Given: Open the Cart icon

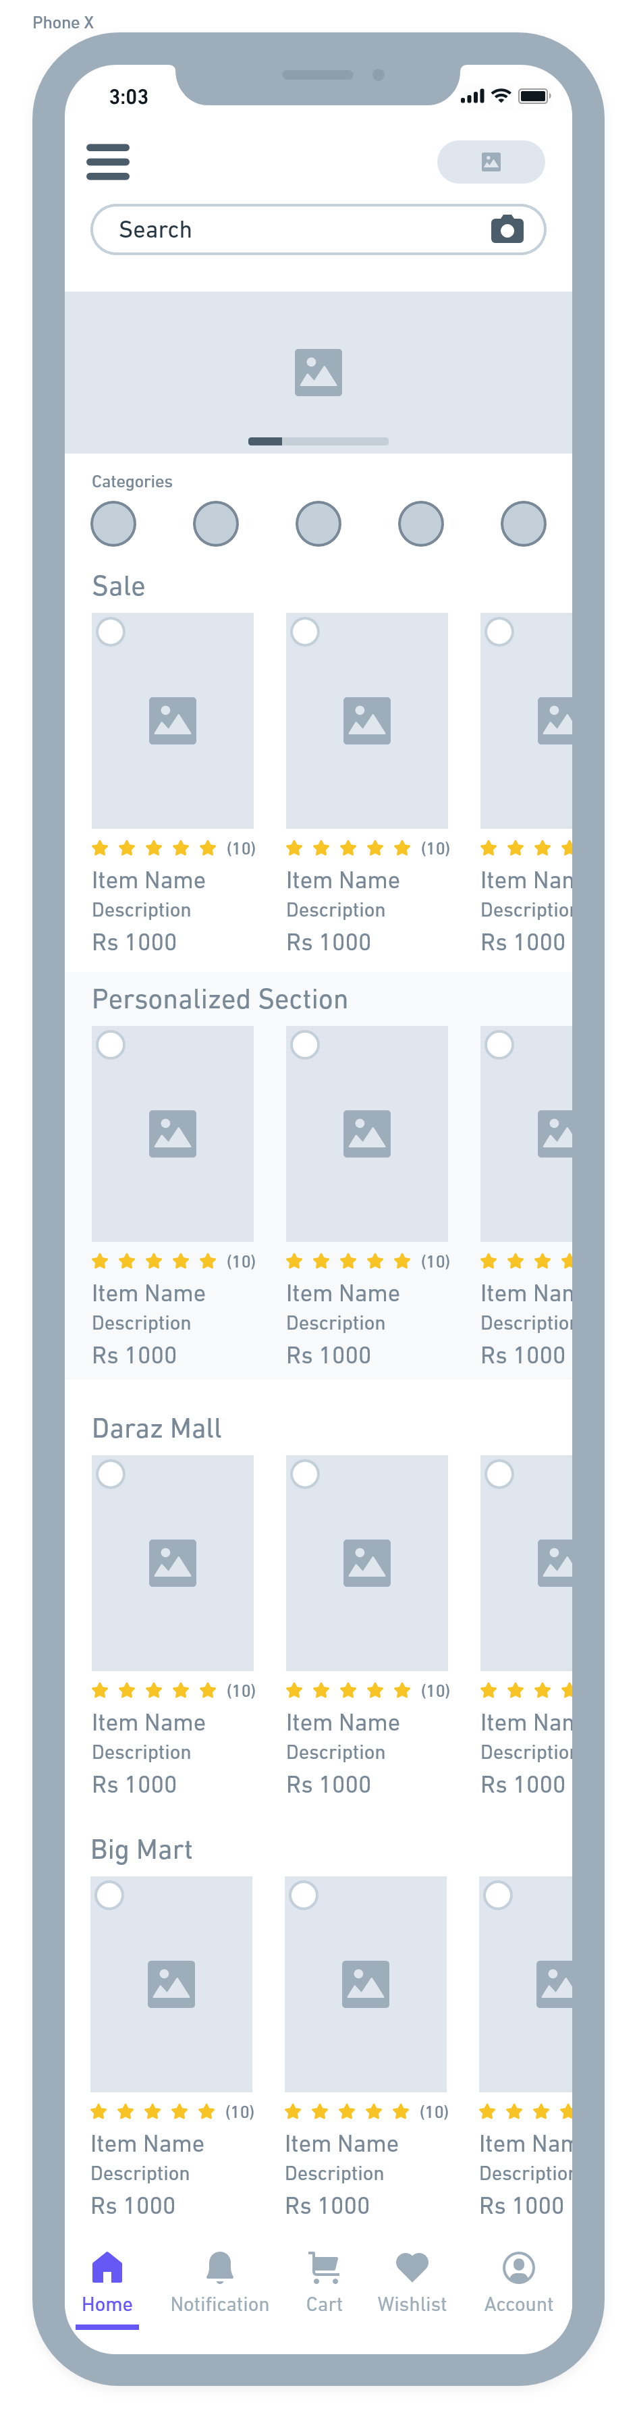Looking at the screenshot, I should click(324, 2268).
